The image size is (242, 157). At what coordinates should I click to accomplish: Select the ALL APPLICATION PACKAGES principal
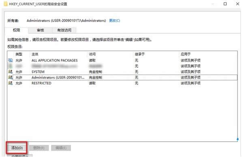click(54, 60)
